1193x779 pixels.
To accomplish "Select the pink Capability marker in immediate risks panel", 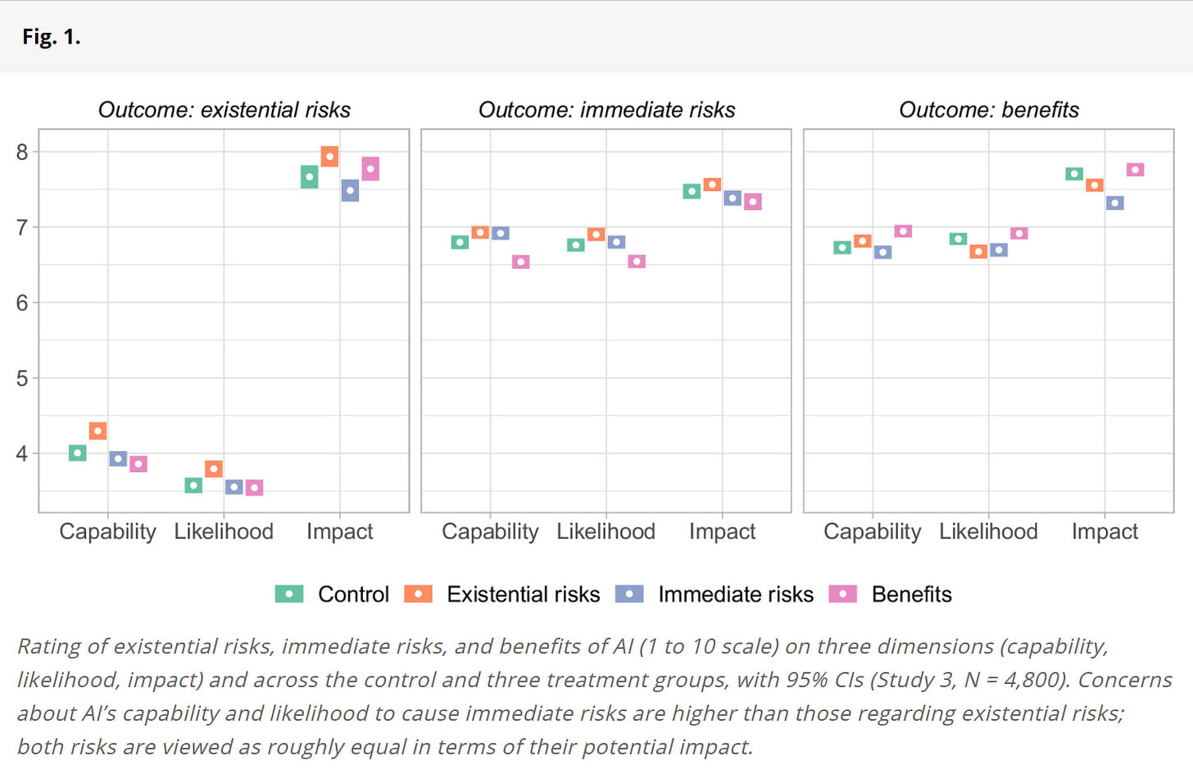I will [x=521, y=262].
